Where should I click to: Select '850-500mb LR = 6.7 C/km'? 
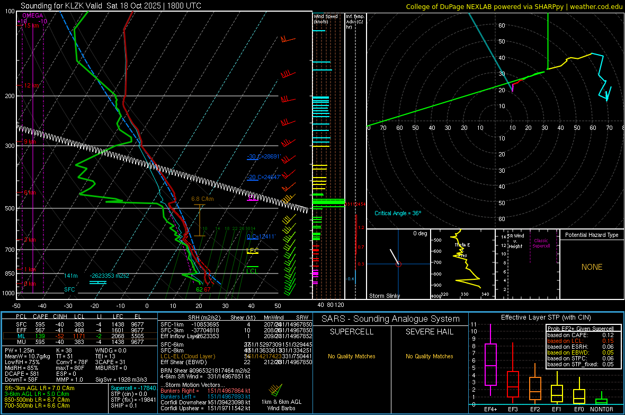click(37, 400)
